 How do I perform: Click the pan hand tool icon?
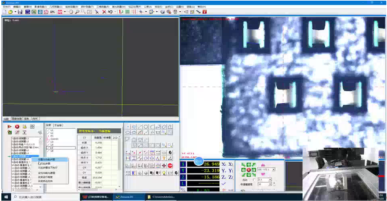(71, 12)
